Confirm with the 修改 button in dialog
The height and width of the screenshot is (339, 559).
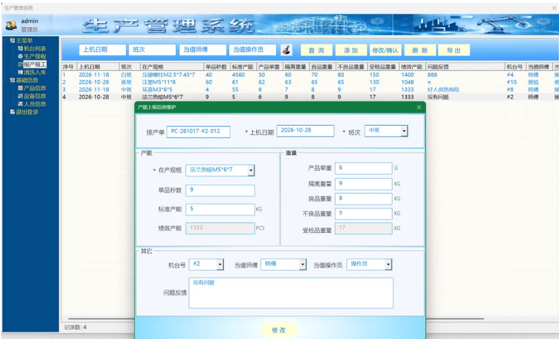(x=279, y=330)
